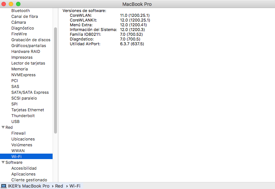Select Lector de tarjetas entry

[28, 63]
